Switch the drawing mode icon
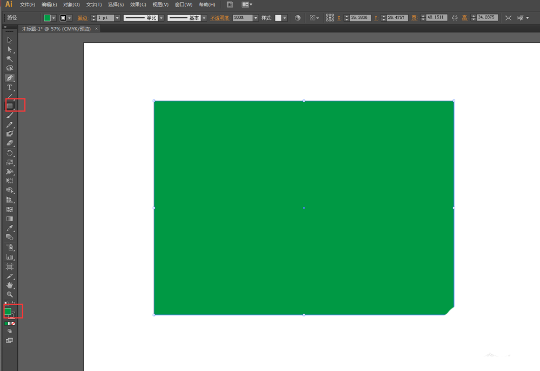The width and height of the screenshot is (540, 371). tap(9, 331)
